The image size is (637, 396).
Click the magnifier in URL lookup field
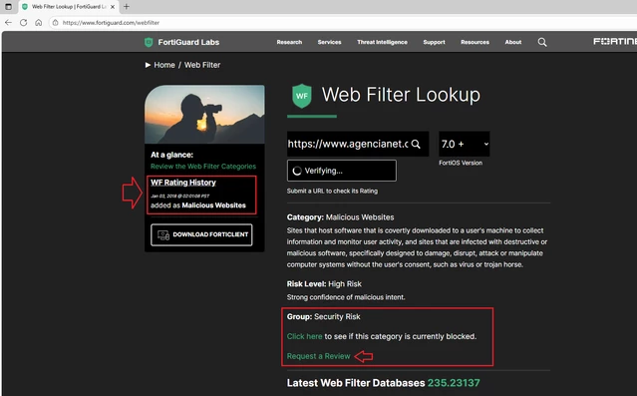[416, 144]
